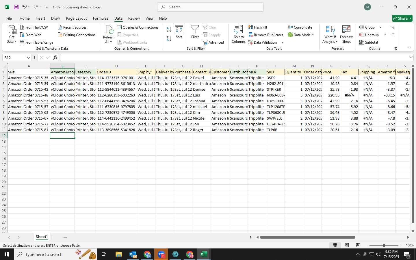Open Page Layout tab

pyautogui.click(x=76, y=18)
